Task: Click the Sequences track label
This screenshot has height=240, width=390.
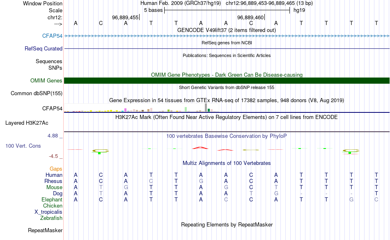Action: tap(49, 62)
